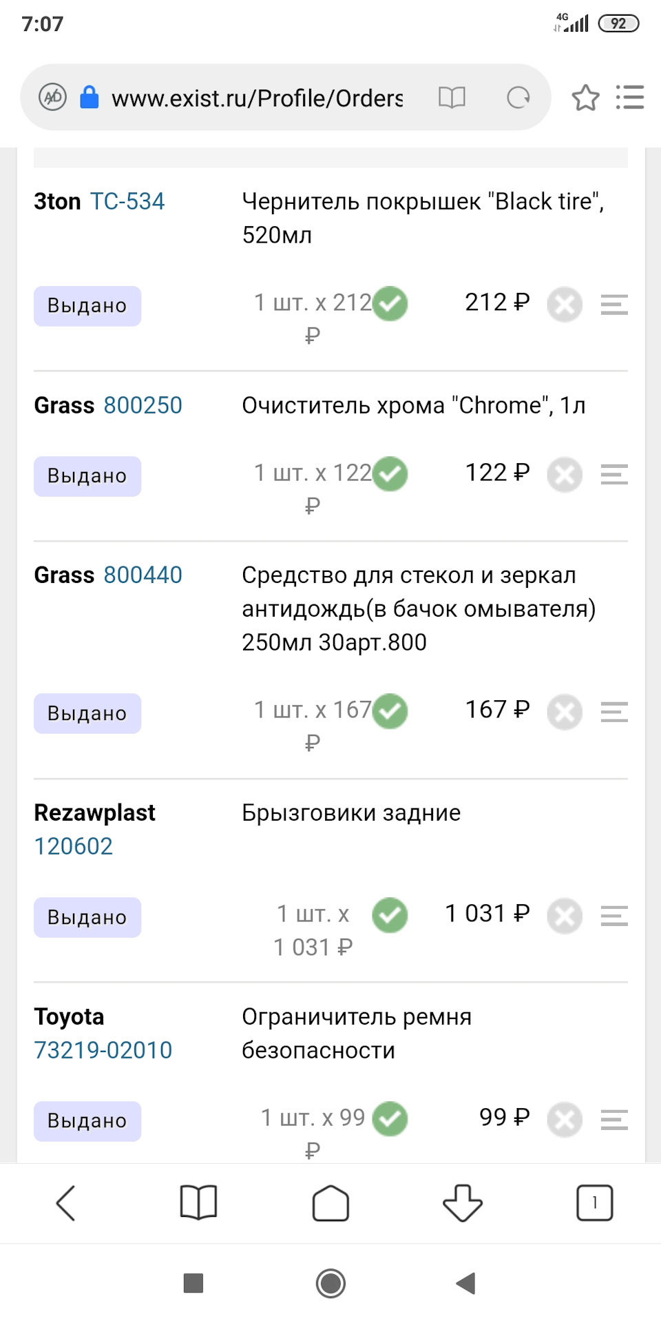Expand details menu for the 167 ₽ item
This screenshot has width=661, height=1323.
(614, 711)
